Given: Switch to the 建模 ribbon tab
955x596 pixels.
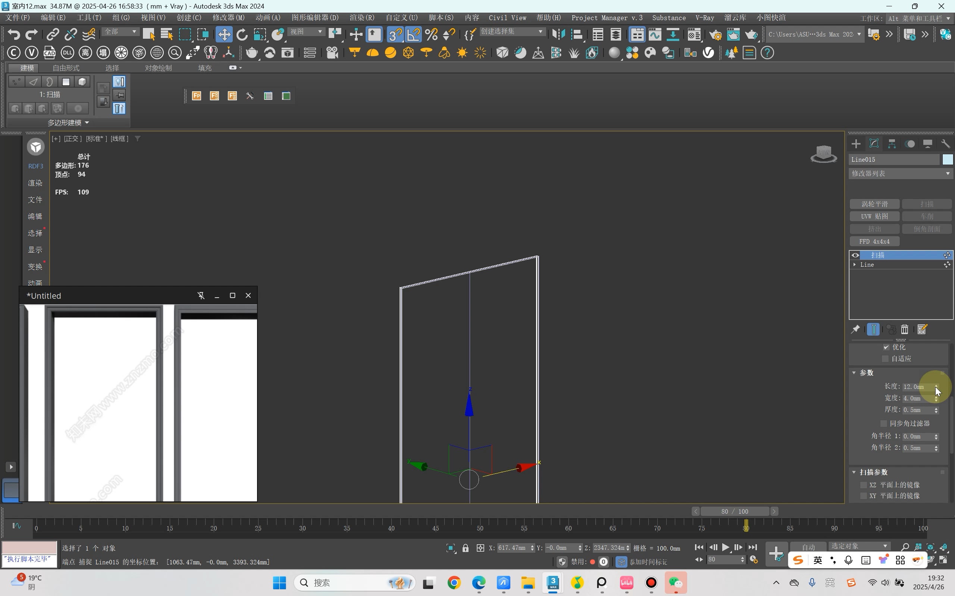Looking at the screenshot, I should tap(26, 67).
